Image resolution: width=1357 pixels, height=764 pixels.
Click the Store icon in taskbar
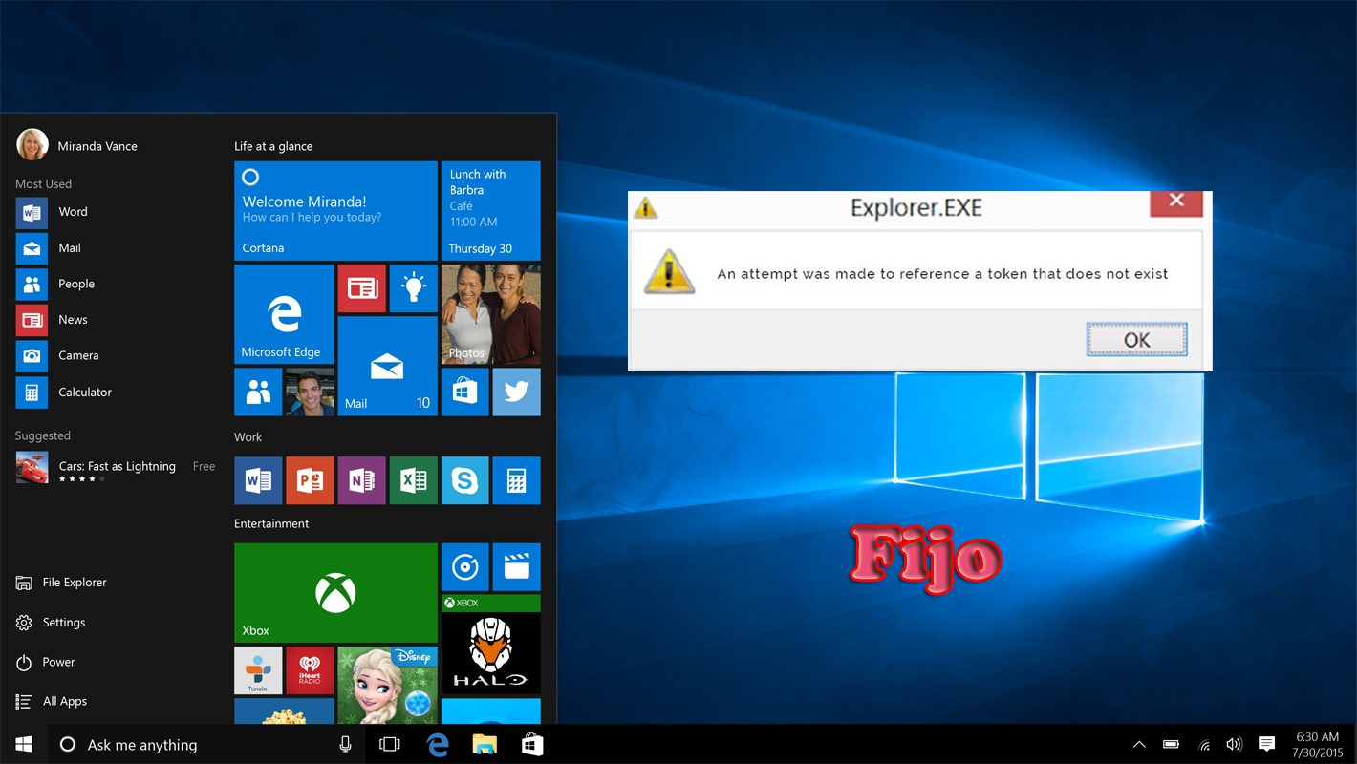click(532, 745)
